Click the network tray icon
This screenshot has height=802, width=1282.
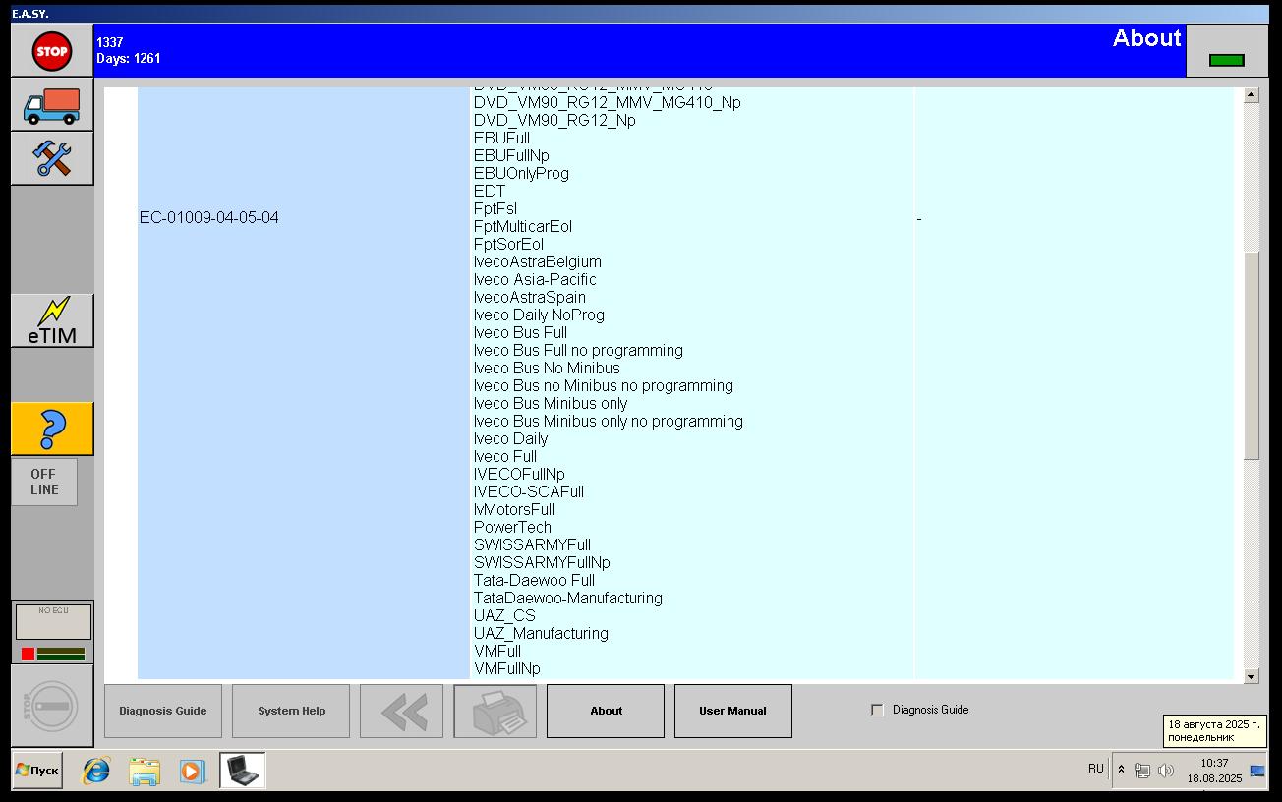coord(1142,771)
